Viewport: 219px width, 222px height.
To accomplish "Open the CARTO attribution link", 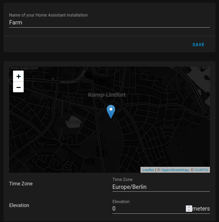I will point(201,170).
